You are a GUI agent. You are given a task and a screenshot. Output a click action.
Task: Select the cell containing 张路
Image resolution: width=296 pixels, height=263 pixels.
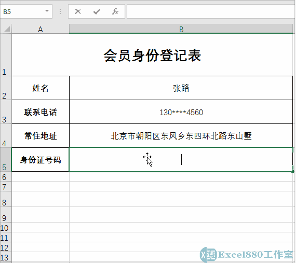pyautogui.click(x=181, y=88)
